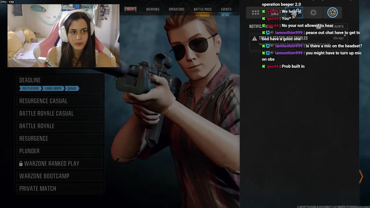This screenshot has height=208, width=370.
Task: Open the grid launcher menu icon
Action: tap(256, 12)
